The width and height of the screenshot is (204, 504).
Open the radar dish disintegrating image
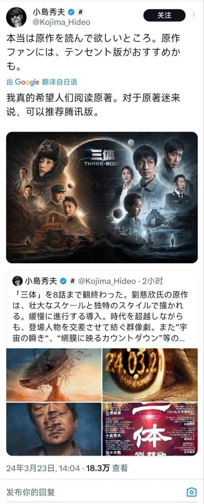[54, 375]
